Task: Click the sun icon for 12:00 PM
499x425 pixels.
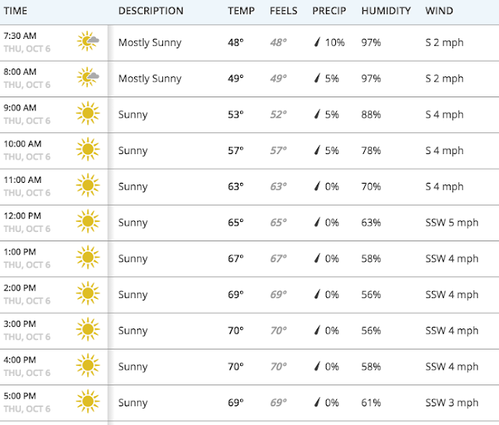Action: tap(87, 223)
